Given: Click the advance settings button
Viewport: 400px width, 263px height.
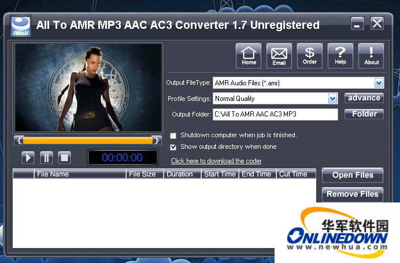Looking at the screenshot, I should point(364,98).
